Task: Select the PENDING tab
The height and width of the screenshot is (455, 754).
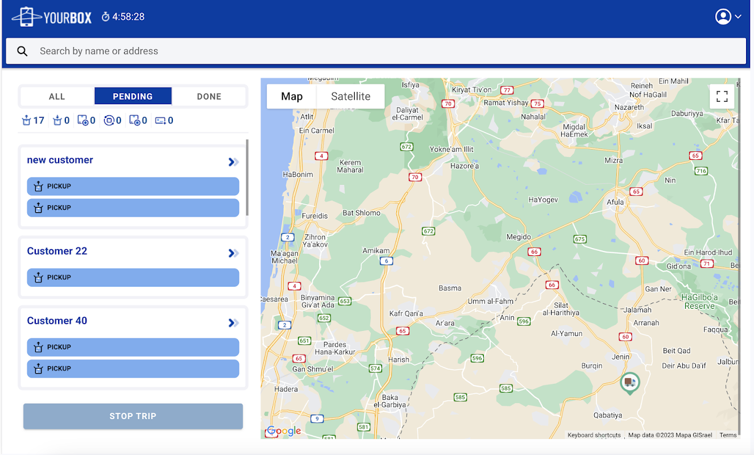Action: 133,97
